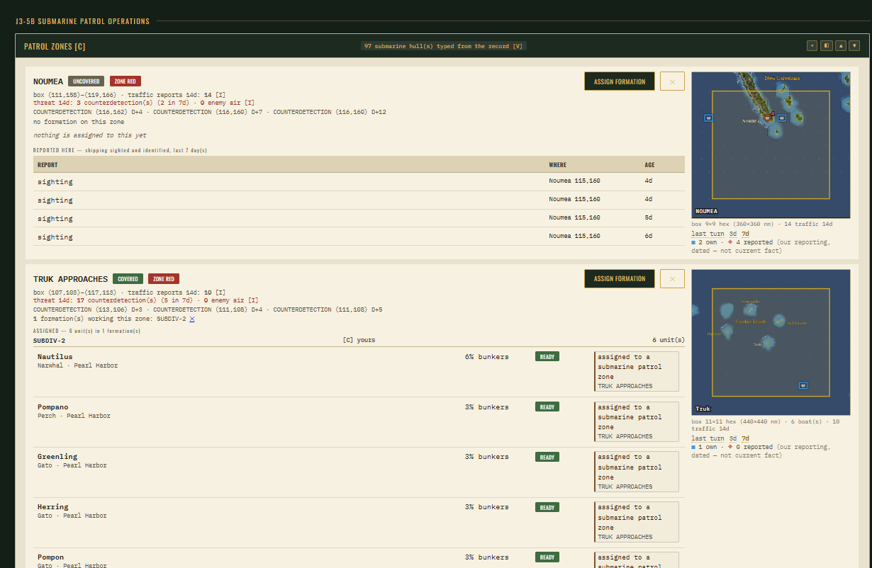
Task: Click the ZONE RED badge beside Noumea
Action: point(125,81)
